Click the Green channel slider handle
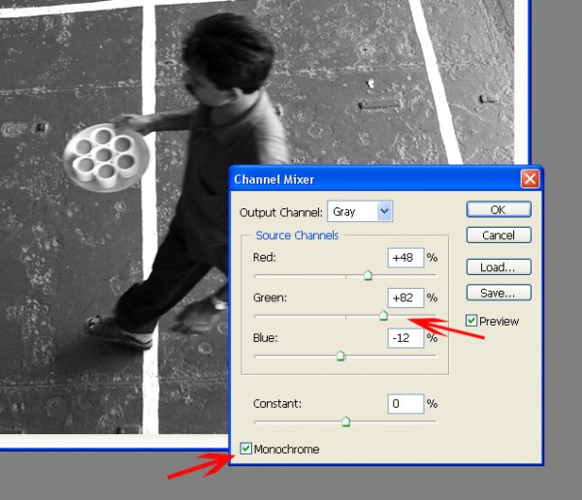Image resolution: width=582 pixels, height=500 pixels. coord(383,316)
